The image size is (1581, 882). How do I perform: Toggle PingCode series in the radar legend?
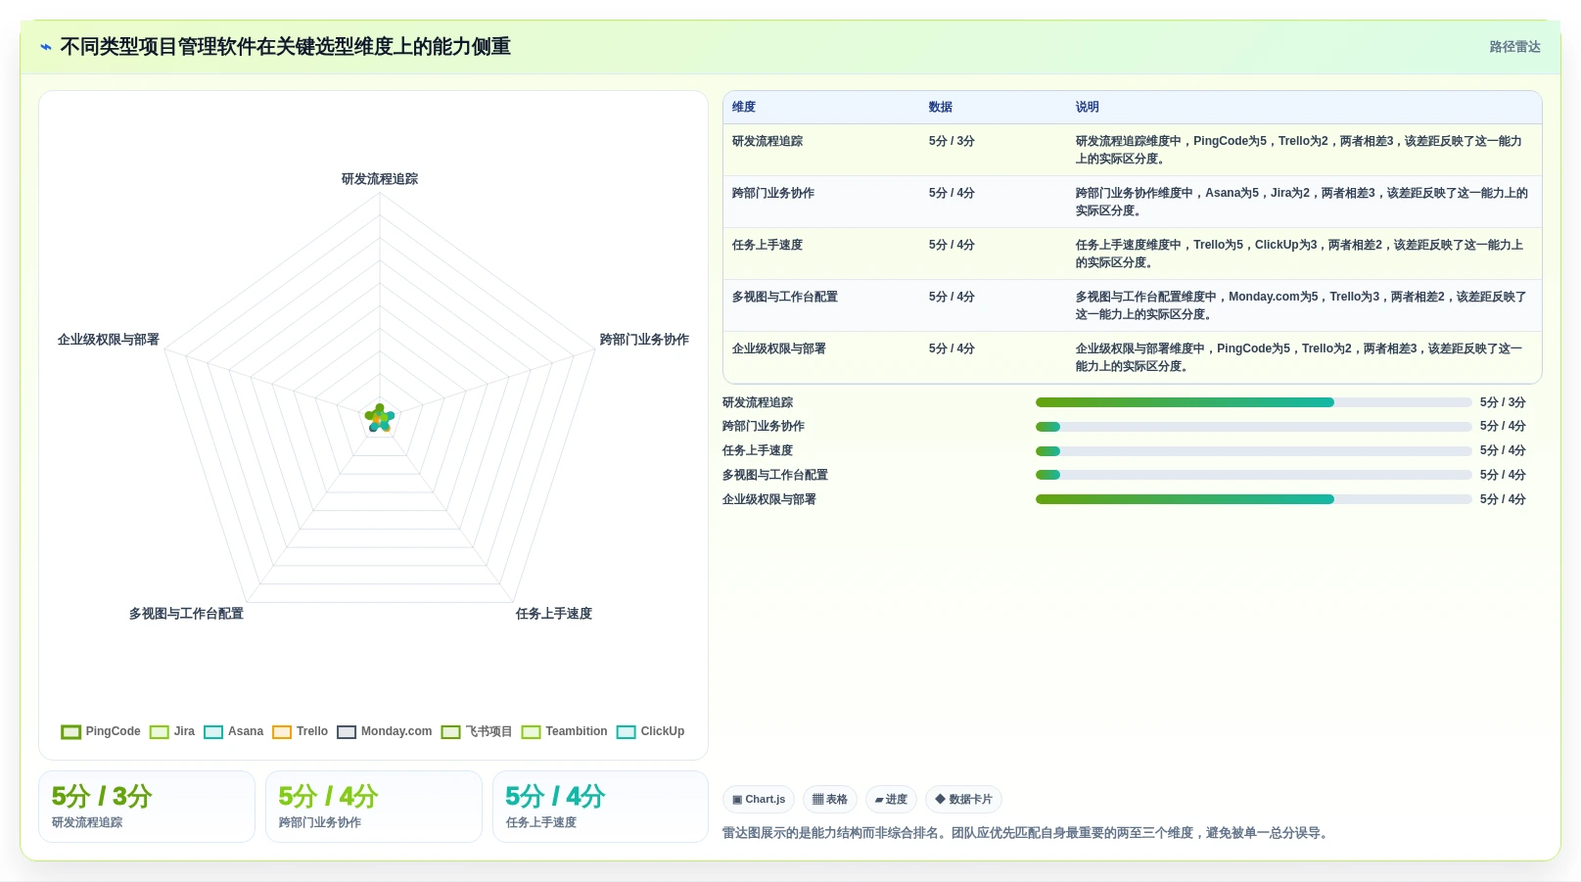pyautogui.click(x=101, y=731)
